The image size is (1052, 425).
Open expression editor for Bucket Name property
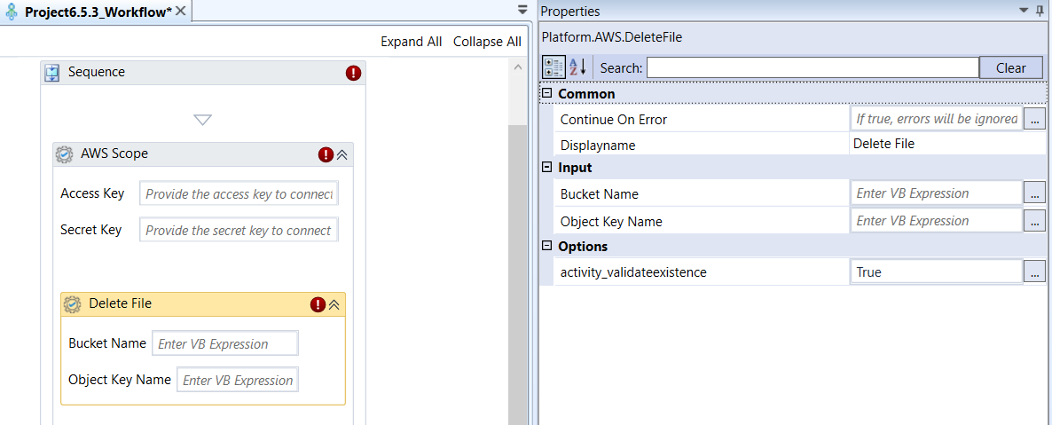(1034, 193)
